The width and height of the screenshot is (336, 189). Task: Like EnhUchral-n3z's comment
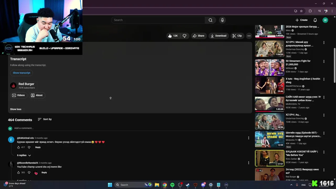pos(18,147)
